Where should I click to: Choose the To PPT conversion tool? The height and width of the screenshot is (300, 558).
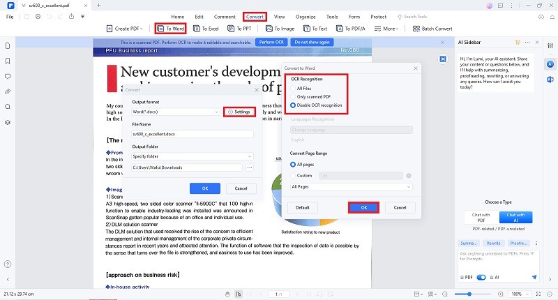239,29
